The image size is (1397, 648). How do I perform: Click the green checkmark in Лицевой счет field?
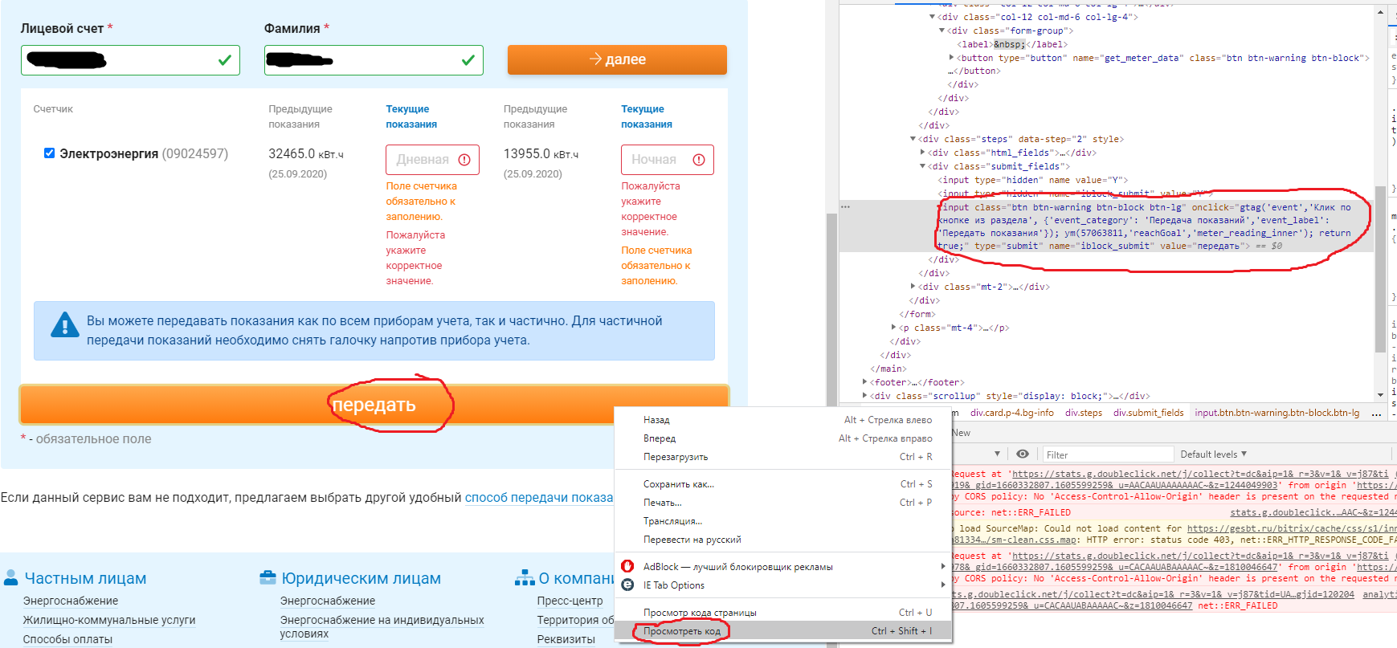(225, 60)
